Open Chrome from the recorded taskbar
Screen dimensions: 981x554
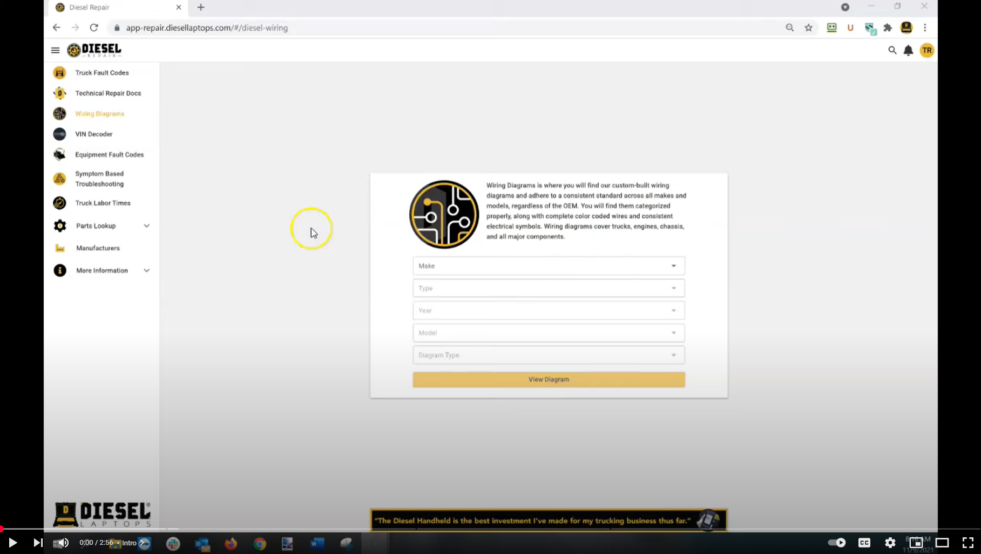tap(260, 544)
